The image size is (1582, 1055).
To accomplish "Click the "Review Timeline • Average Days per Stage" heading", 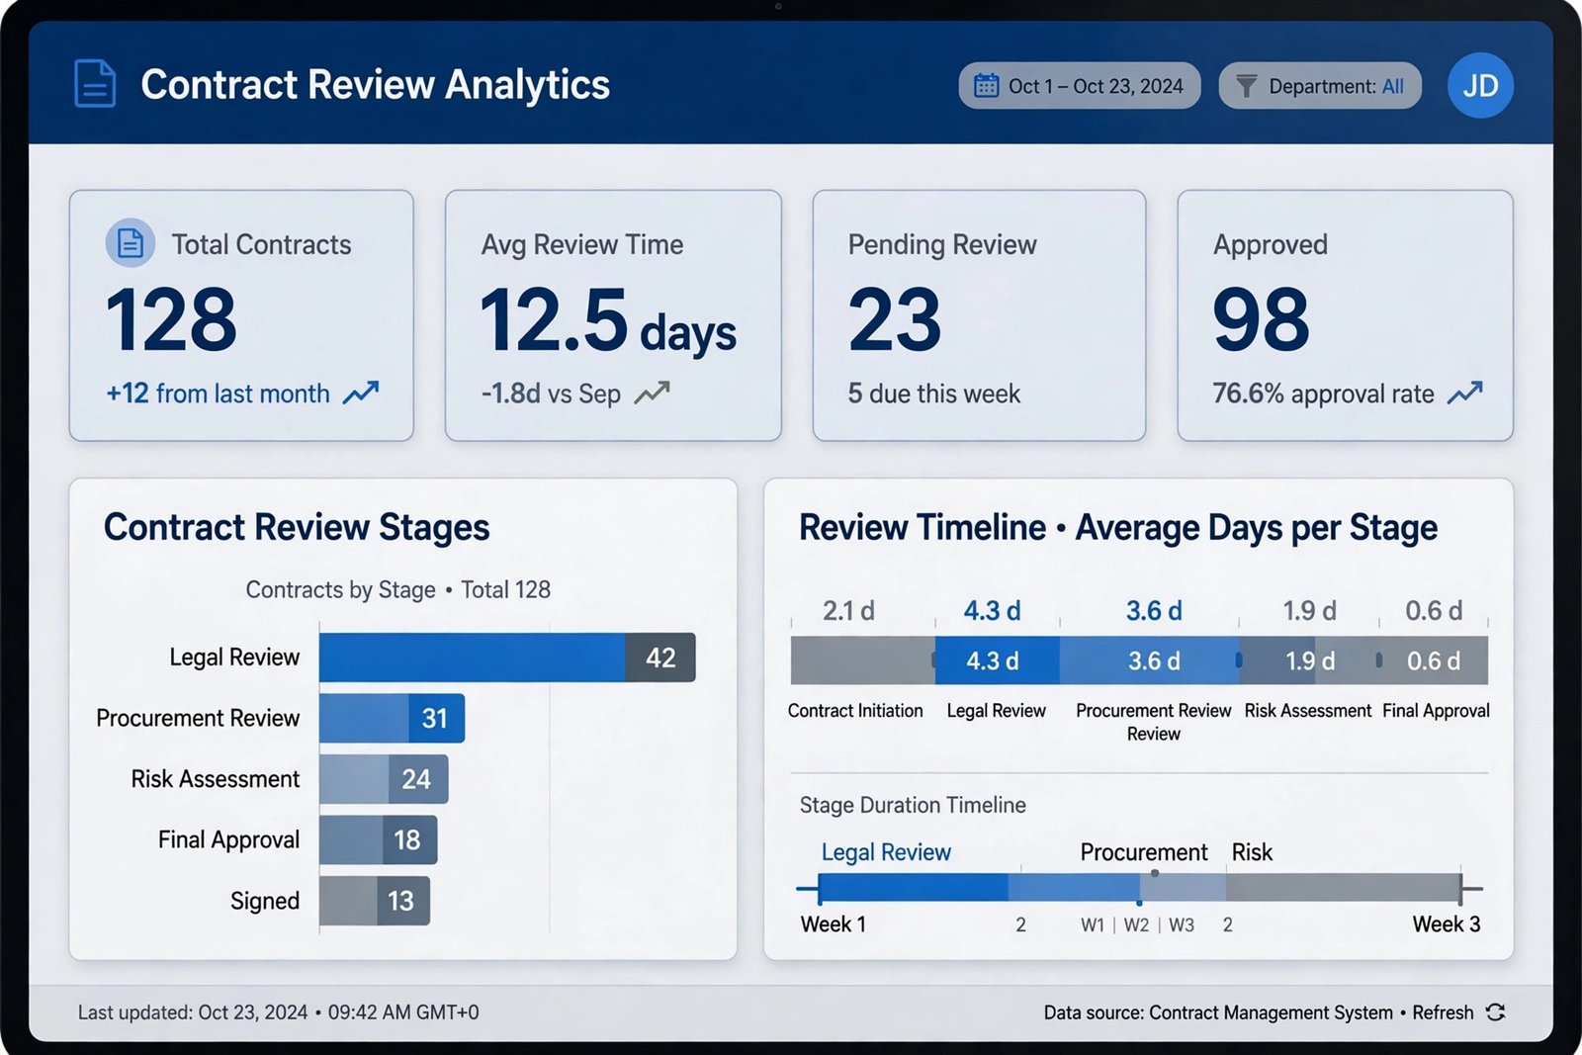I will [1118, 528].
